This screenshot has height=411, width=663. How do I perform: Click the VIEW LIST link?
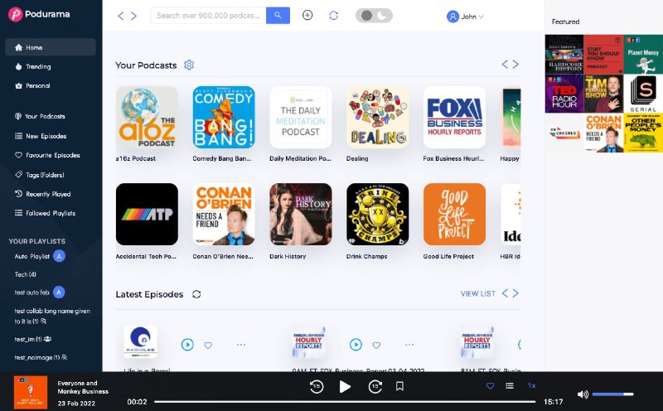click(x=477, y=293)
